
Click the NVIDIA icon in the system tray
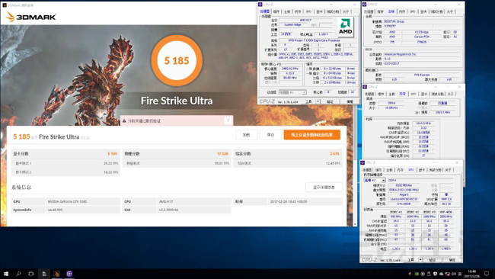click(417, 274)
